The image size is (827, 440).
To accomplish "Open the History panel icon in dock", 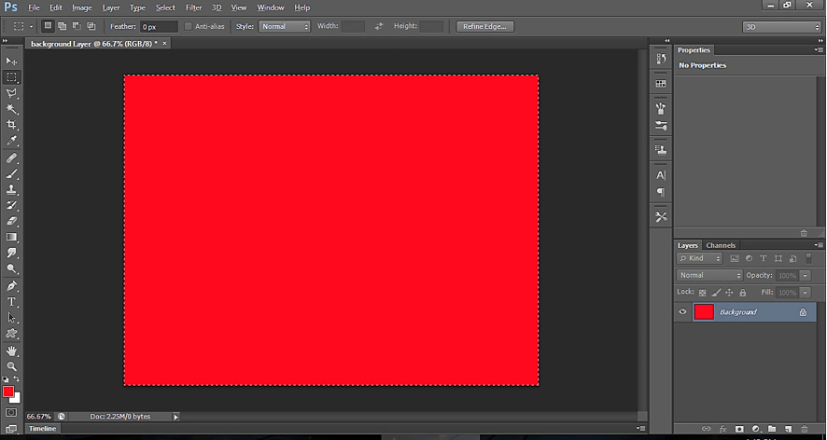I will [x=661, y=59].
